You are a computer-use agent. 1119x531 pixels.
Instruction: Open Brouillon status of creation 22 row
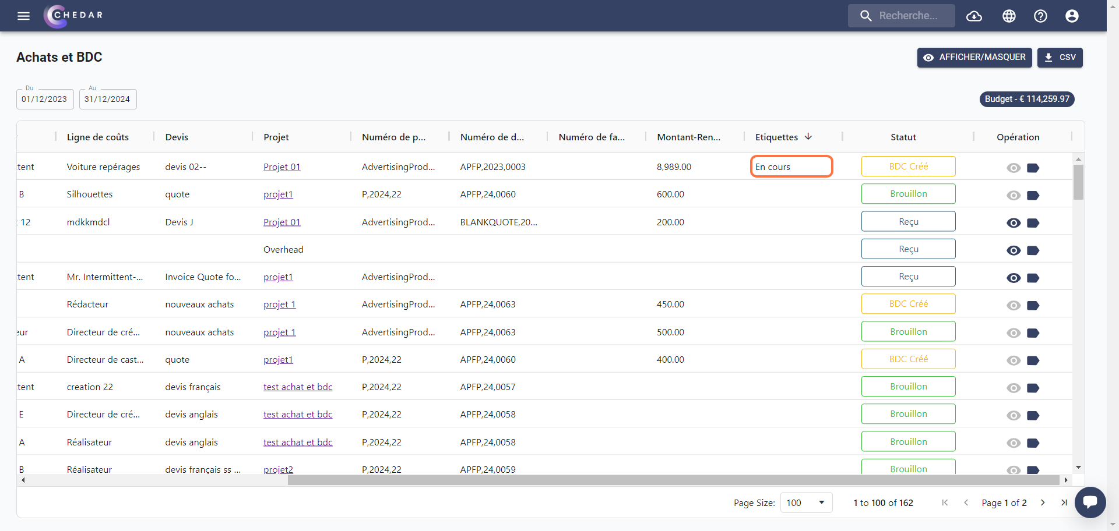click(908, 386)
